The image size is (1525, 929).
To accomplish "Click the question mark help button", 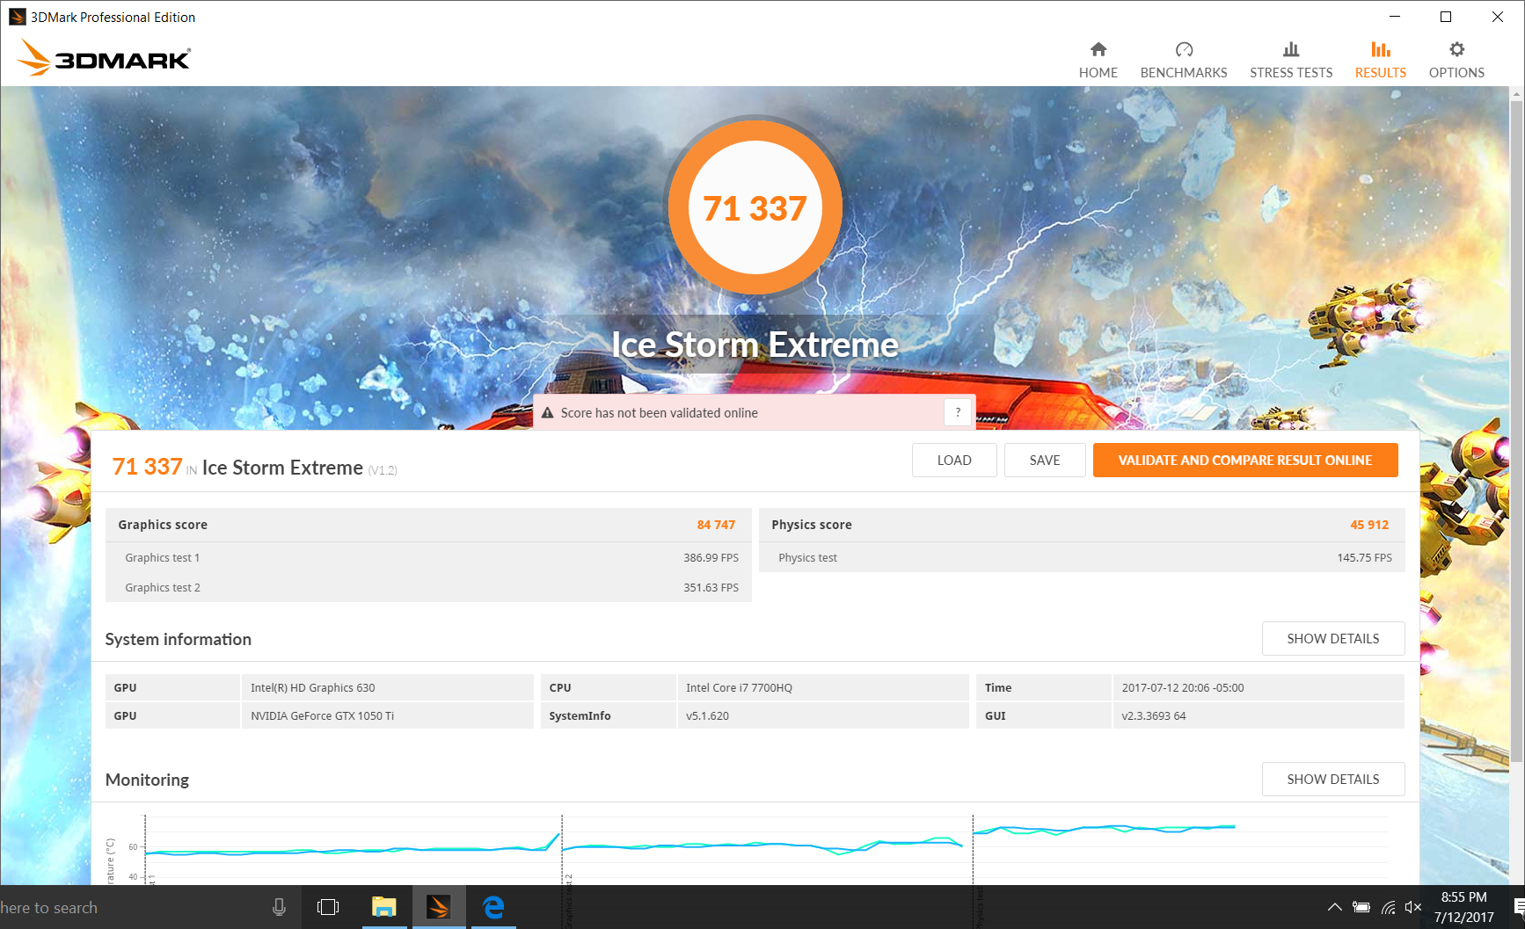I will (958, 412).
